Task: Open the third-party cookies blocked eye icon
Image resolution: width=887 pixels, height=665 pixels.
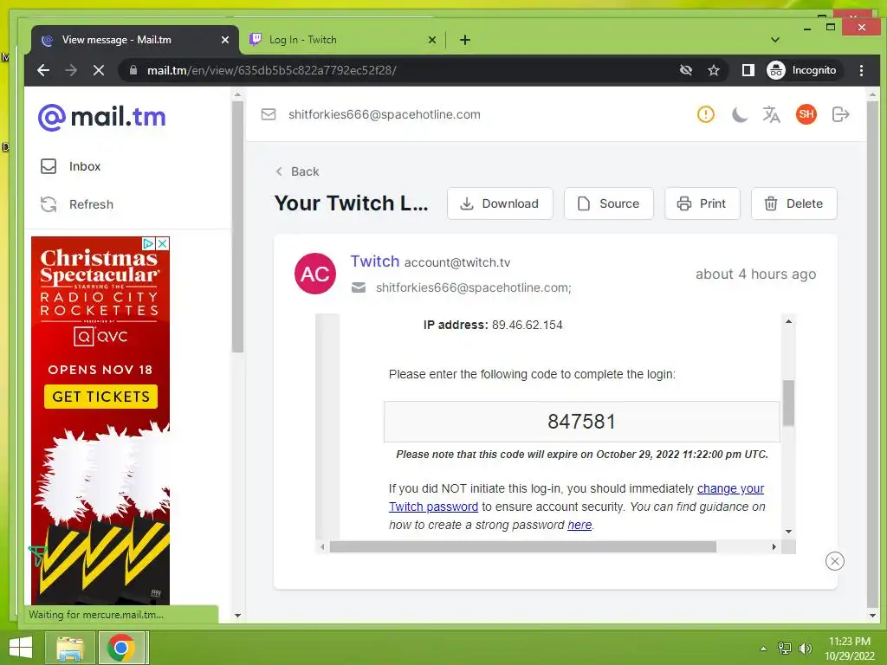Action: 686,70
